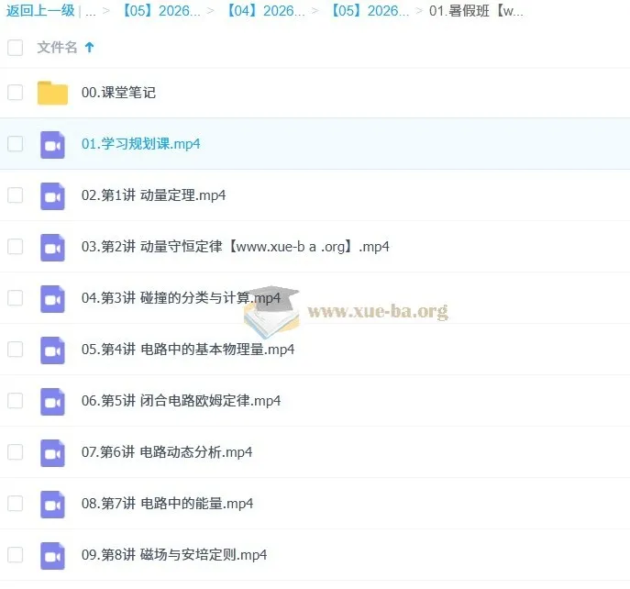This screenshot has height=589, width=630.
Task: Click video icon for 09.第8讲 磁场与安培定则
Action: click(x=52, y=556)
